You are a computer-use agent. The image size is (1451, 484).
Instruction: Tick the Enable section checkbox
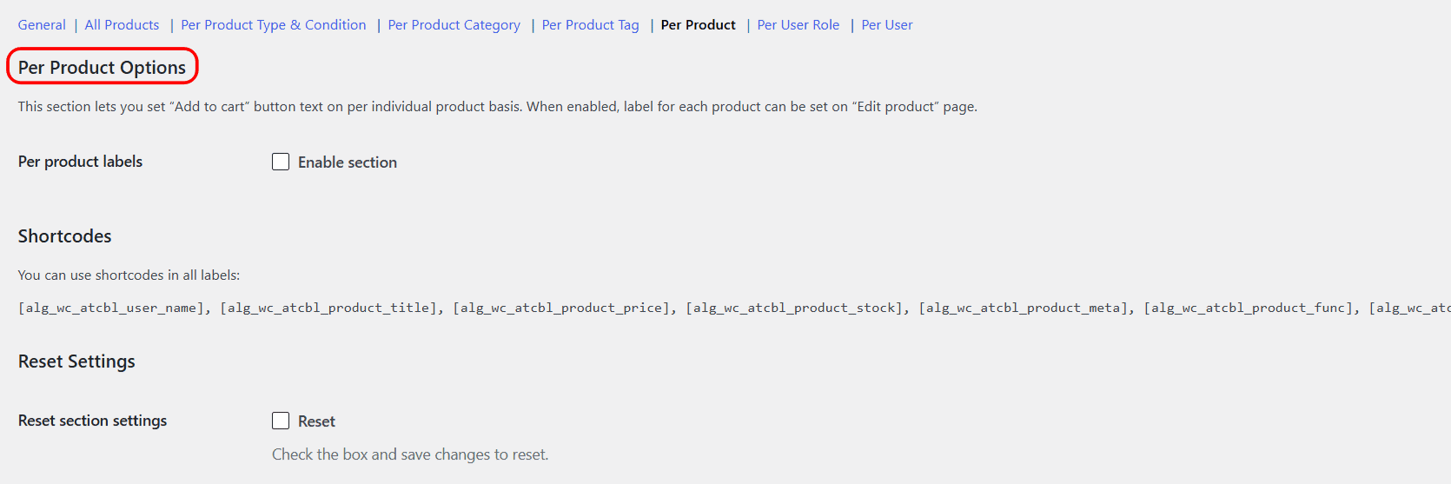tap(281, 162)
